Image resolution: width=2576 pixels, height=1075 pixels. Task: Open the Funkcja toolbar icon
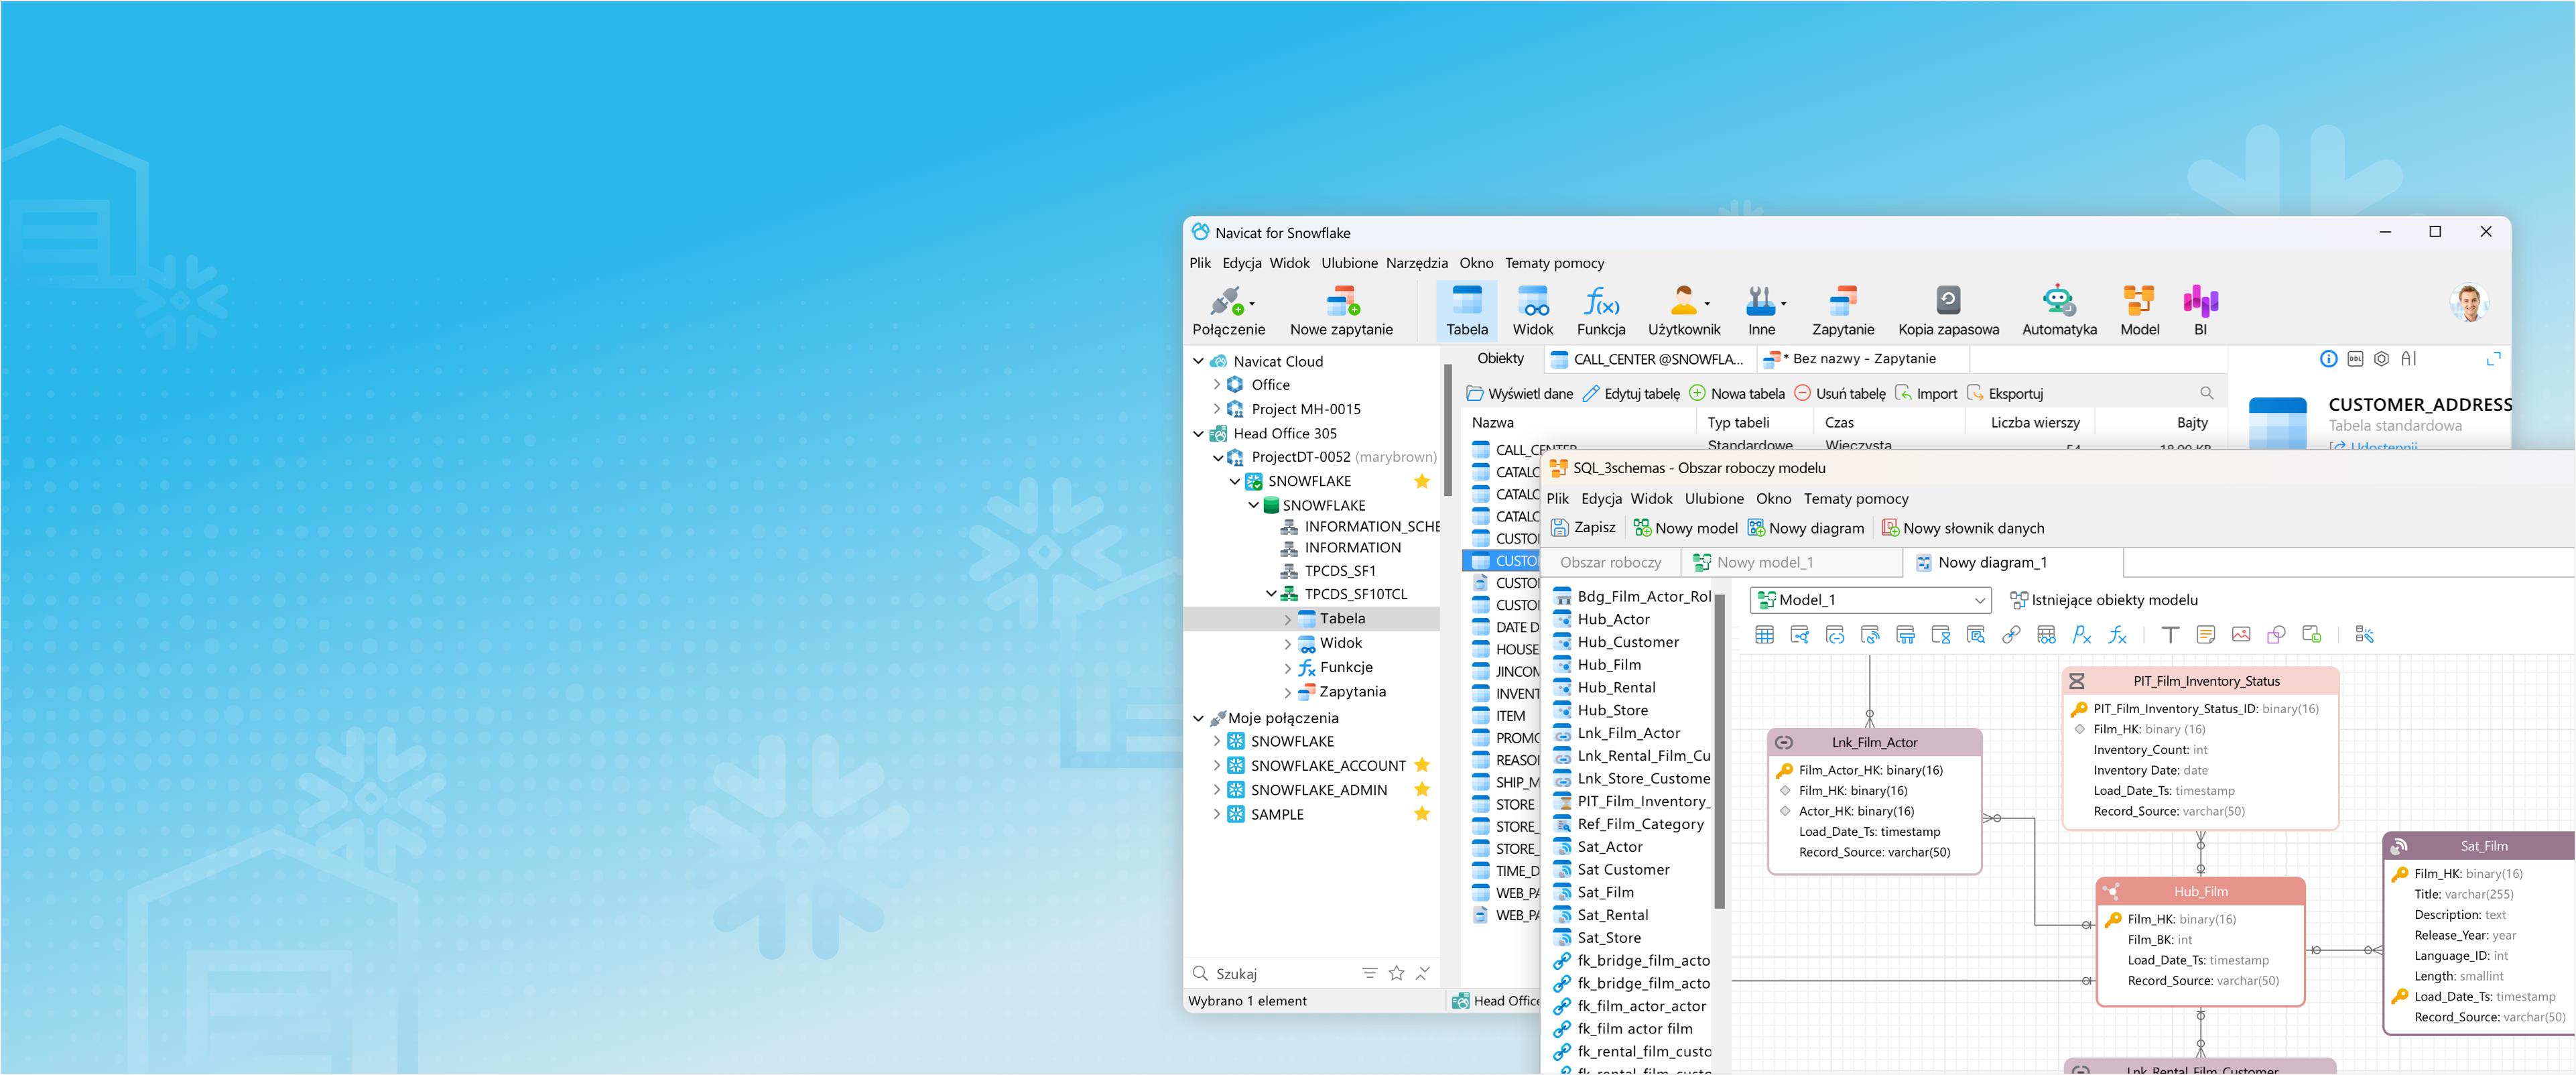coord(1600,311)
